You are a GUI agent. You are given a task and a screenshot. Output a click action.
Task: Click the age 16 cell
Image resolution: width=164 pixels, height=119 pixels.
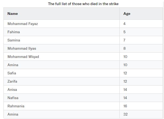click(x=141, y=106)
